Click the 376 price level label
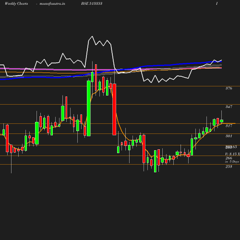 (x=228, y=88)
